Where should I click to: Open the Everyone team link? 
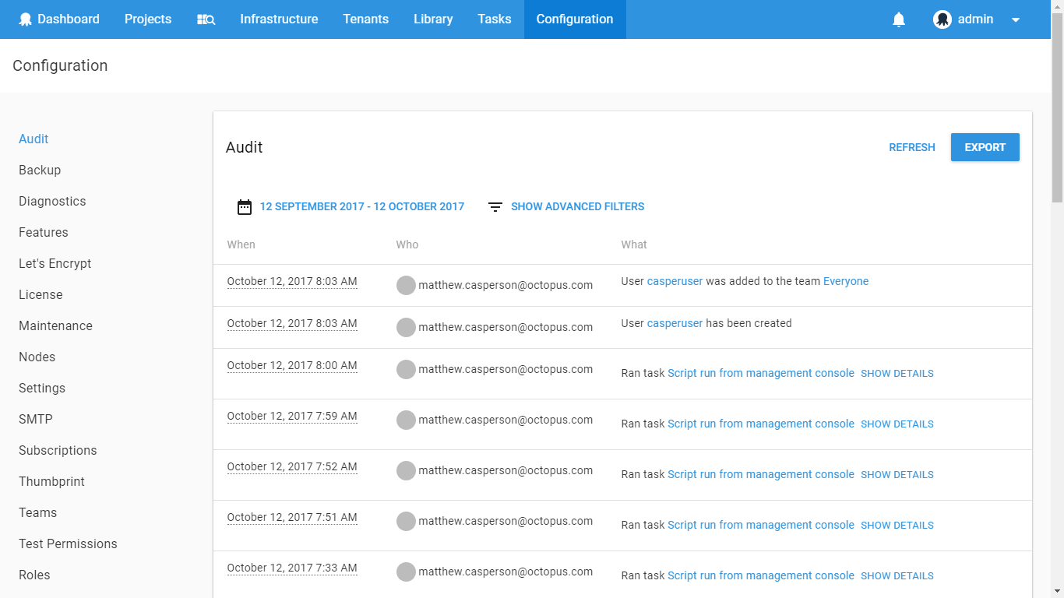[846, 281]
